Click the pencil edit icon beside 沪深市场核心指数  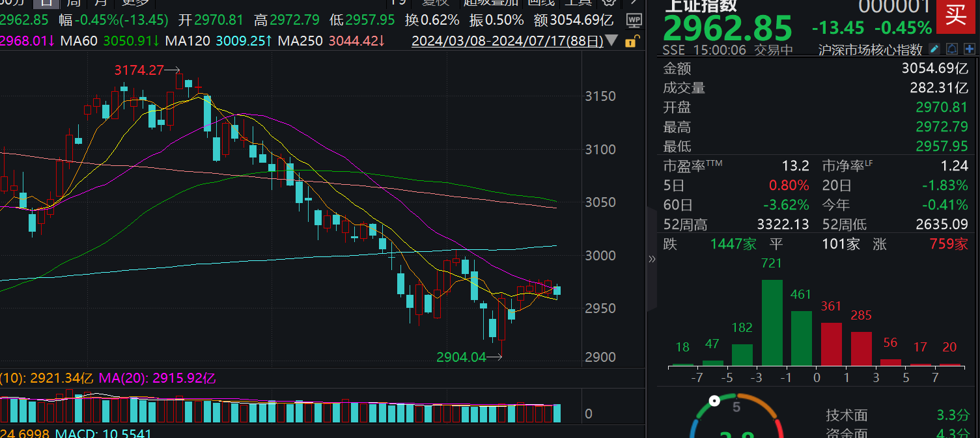coord(934,49)
